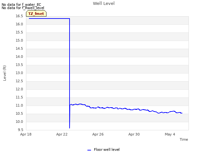Click the Floor well level legend entry

coord(103,149)
